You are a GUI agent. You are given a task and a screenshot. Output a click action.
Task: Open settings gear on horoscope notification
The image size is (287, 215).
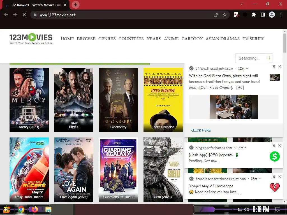pos(274,177)
